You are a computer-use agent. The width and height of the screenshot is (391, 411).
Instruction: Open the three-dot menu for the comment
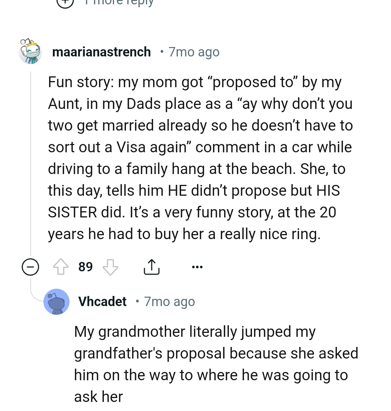click(x=197, y=267)
